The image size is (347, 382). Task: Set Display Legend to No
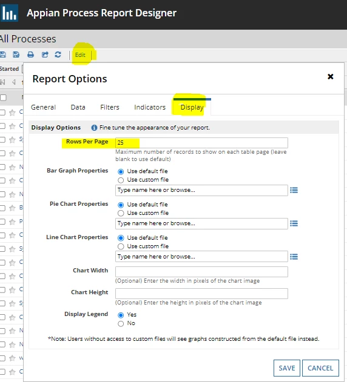121,323
